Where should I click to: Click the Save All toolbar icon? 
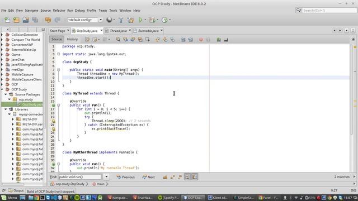[x=35, y=20]
